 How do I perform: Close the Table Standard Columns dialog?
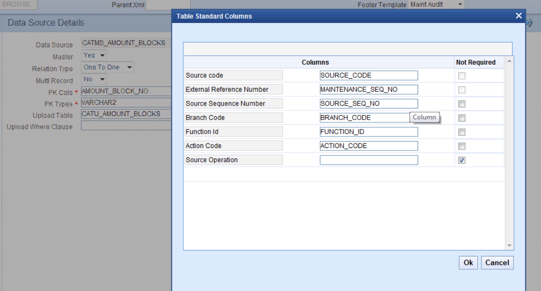519,15
